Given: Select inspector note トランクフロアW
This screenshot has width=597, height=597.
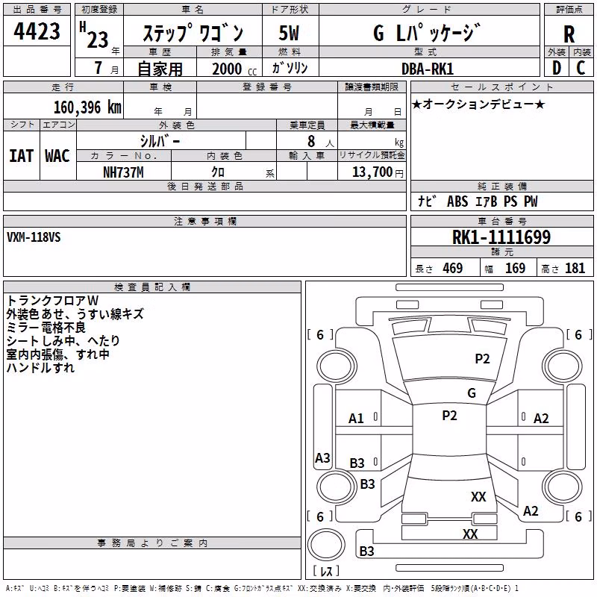Looking at the screenshot, I should tap(52, 301).
